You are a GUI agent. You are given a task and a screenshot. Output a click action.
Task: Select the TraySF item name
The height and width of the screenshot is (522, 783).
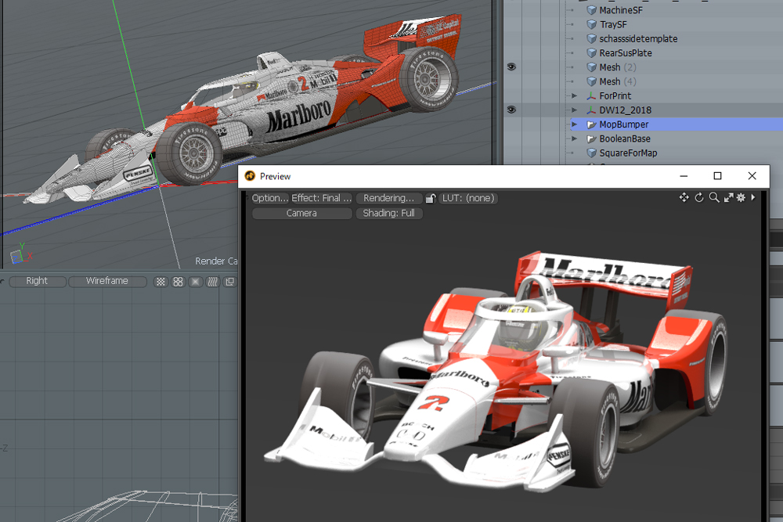(613, 24)
